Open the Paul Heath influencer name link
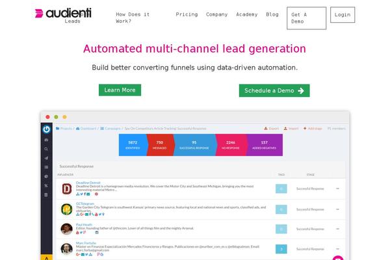Image resolution: width=390 pixels, height=260 pixels. click(x=84, y=224)
